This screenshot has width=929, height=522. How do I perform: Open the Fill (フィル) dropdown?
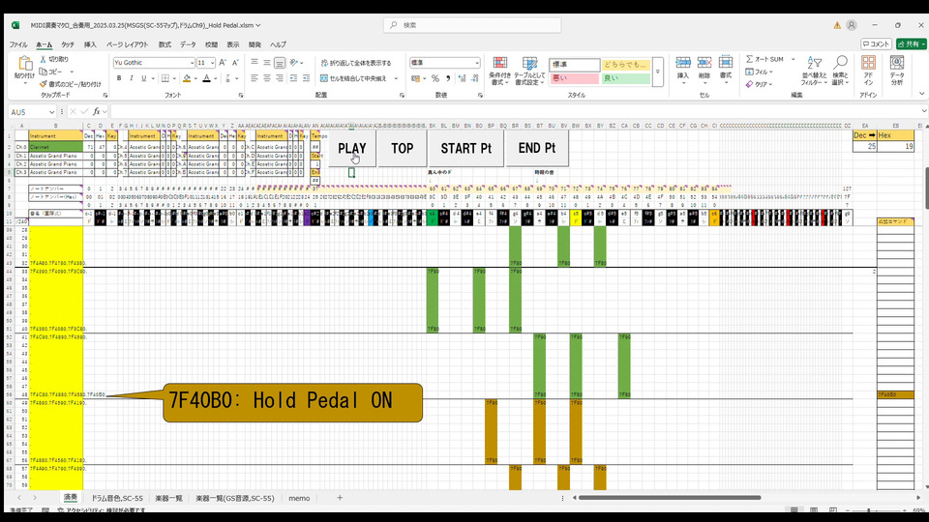771,72
